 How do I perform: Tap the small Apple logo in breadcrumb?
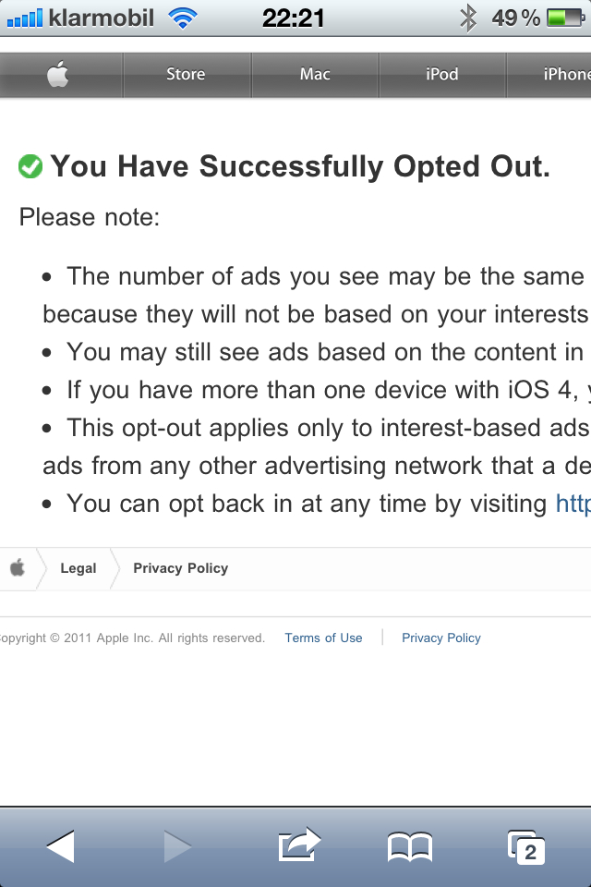pyautogui.click(x=18, y=567)
